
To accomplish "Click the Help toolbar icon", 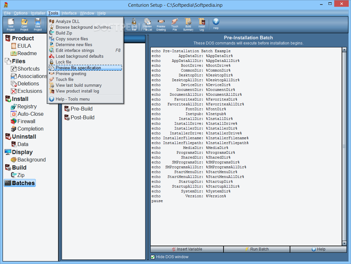I will click(x=216, y=24).
